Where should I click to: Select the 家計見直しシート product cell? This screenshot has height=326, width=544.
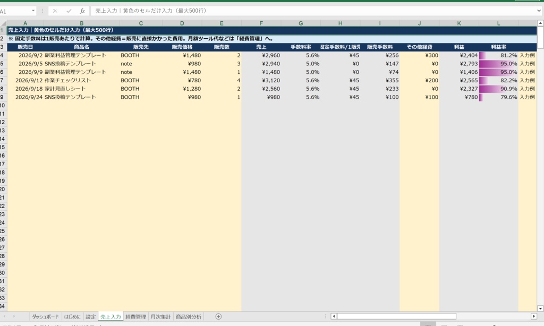tap(81, 89)
